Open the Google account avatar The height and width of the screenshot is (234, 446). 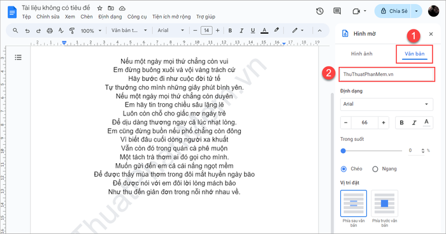pyautogui.click(x=433, y=11)
